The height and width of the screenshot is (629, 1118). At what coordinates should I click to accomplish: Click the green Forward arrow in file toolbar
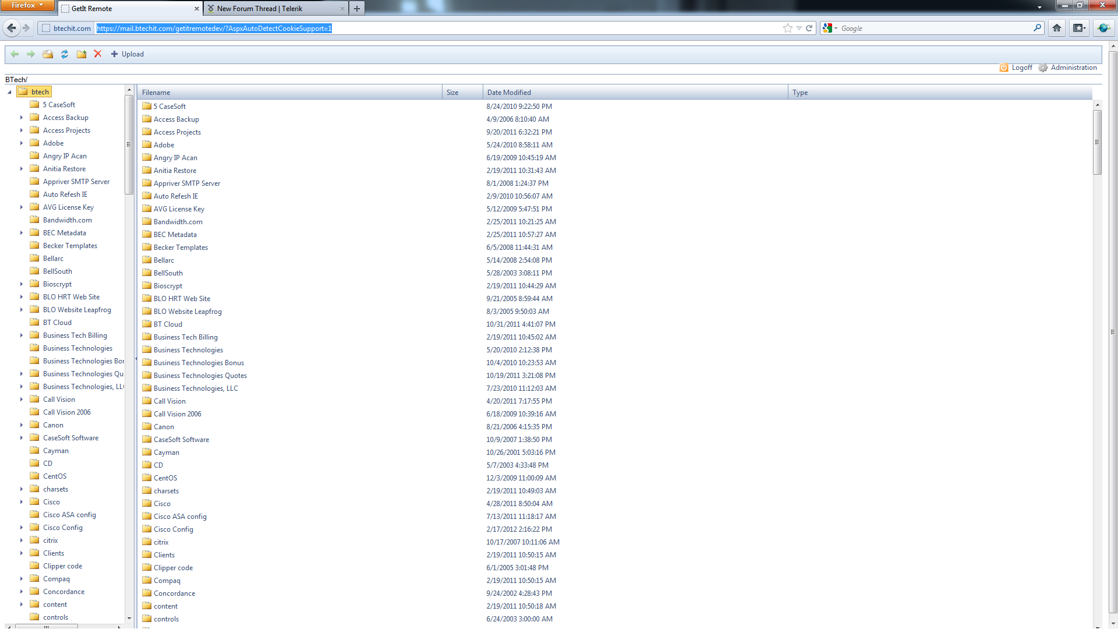point(31,54)
